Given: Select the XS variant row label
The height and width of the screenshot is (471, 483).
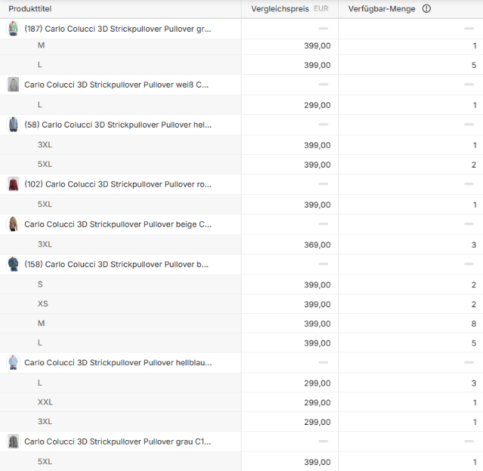Looking at the screenshot, I should pos(43,304).
